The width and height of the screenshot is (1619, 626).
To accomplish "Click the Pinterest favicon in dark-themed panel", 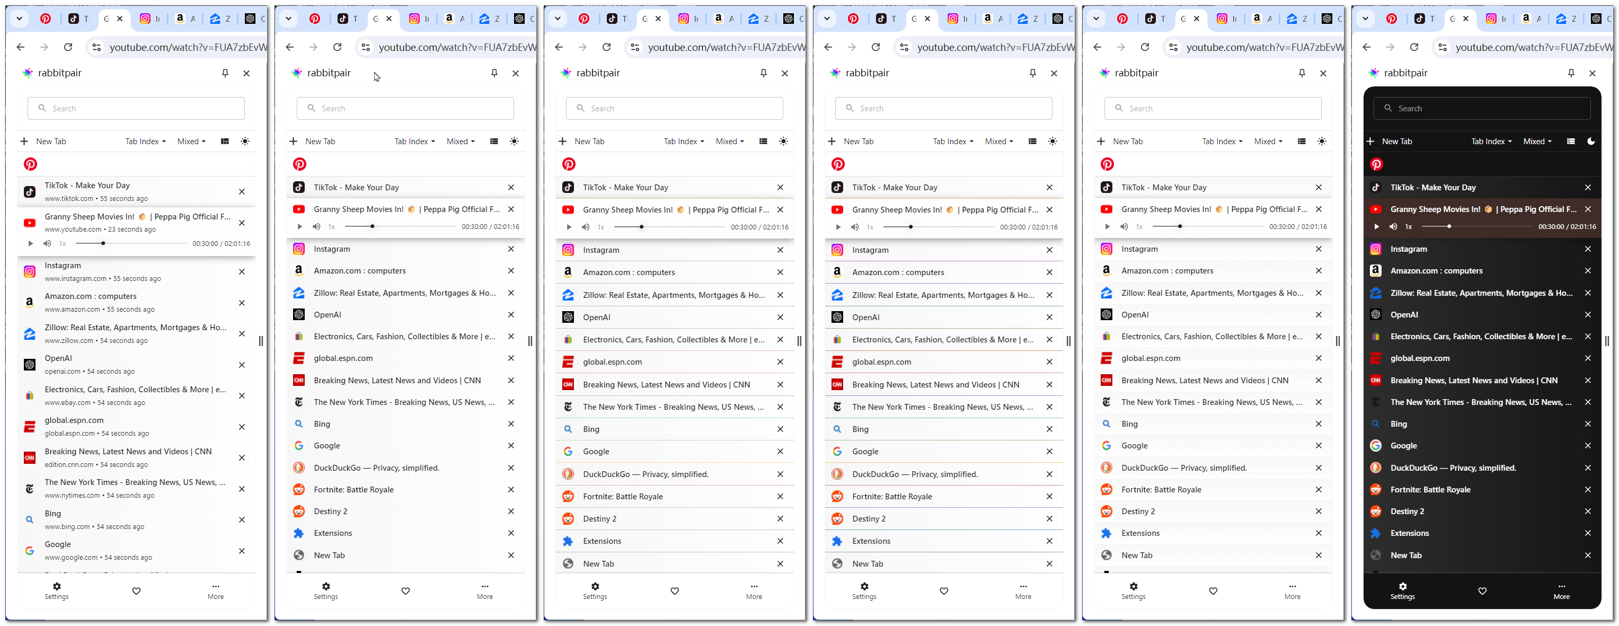I will click(x=1376, y=164).
